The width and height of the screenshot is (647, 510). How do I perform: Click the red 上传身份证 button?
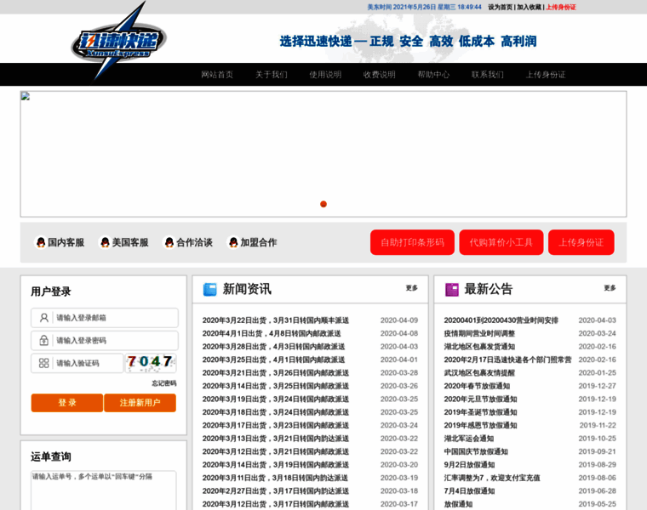581,242
